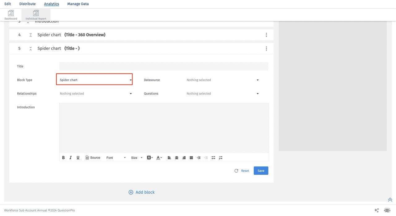Screen dimensions: 396x216
Task: Open the Datasource dropdown
Action: [222, 80]
